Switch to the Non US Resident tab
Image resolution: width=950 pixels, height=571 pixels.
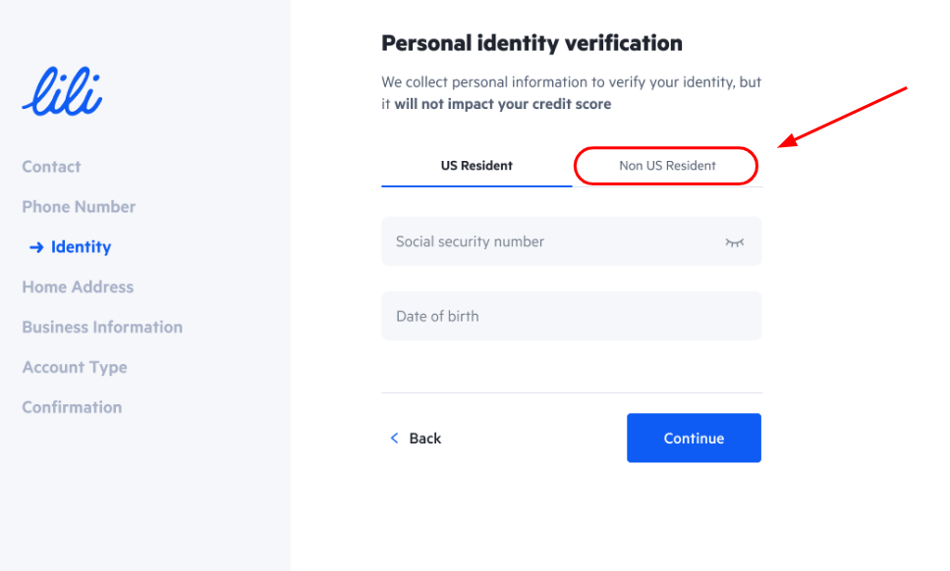667,166
